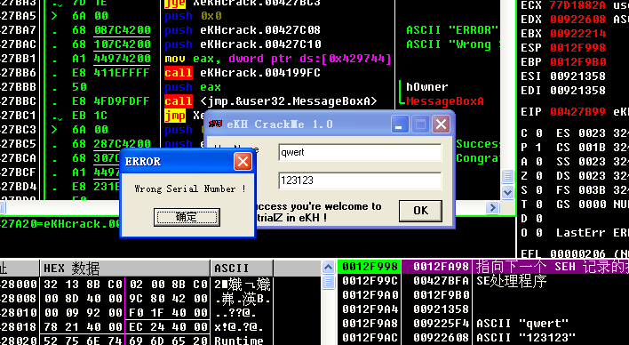629x345 pixels.
Task: Click the 确定 button in ERROR dialog
Action: [x=187, y=217]
